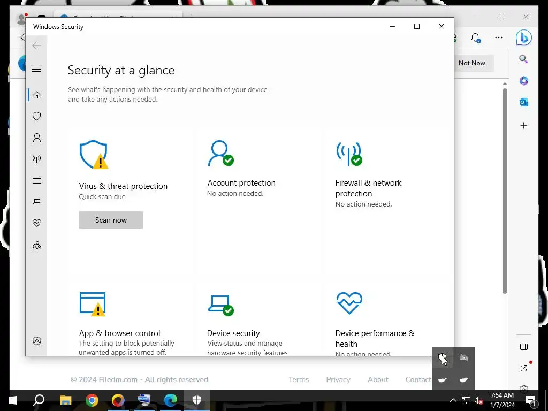Open the Device security heading
The height and width of the screenshot is (411, 548).
tap(233, 333)
